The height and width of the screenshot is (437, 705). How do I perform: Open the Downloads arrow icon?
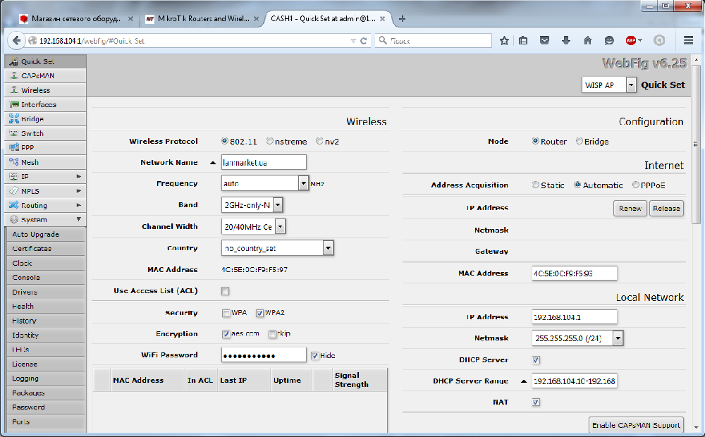tap(565, 41)
